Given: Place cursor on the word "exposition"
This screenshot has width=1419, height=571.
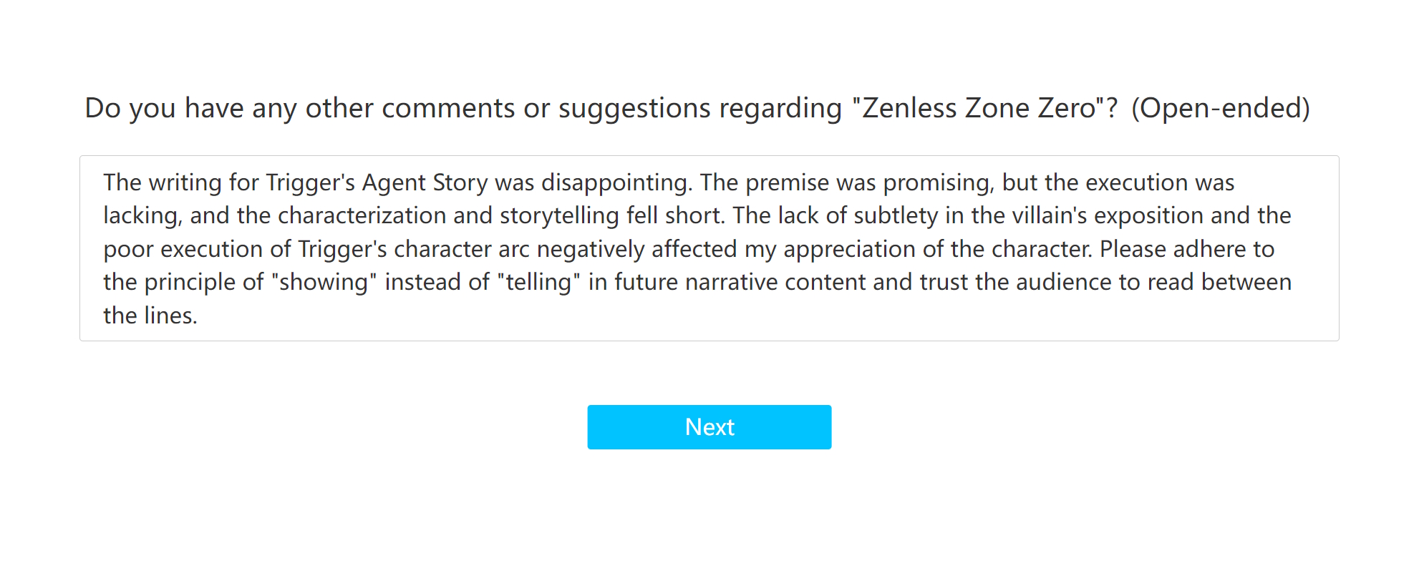Looking at the screenshot, I should [x=1149, y=215].
